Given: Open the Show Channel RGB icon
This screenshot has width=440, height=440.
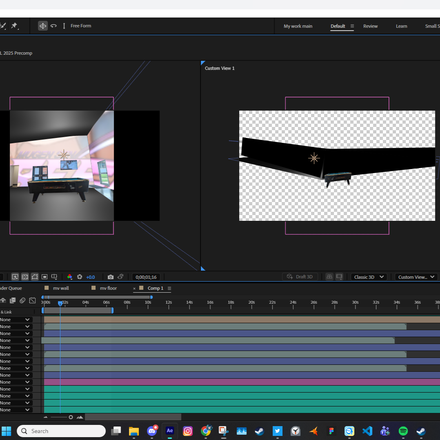Looking at the screenshot, I should click(x=70, y=277).
